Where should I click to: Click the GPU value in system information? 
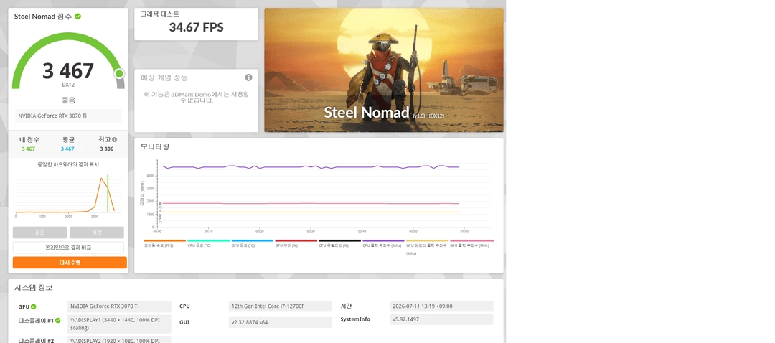(x=119, y=306)
